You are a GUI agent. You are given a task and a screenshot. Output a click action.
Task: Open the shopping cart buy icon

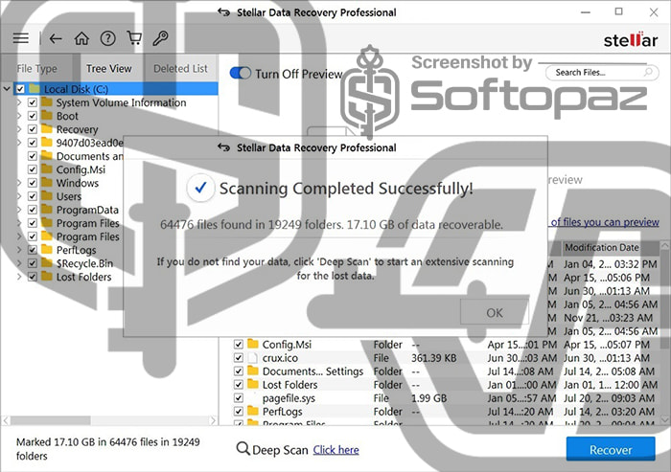(x=134, y=38)
